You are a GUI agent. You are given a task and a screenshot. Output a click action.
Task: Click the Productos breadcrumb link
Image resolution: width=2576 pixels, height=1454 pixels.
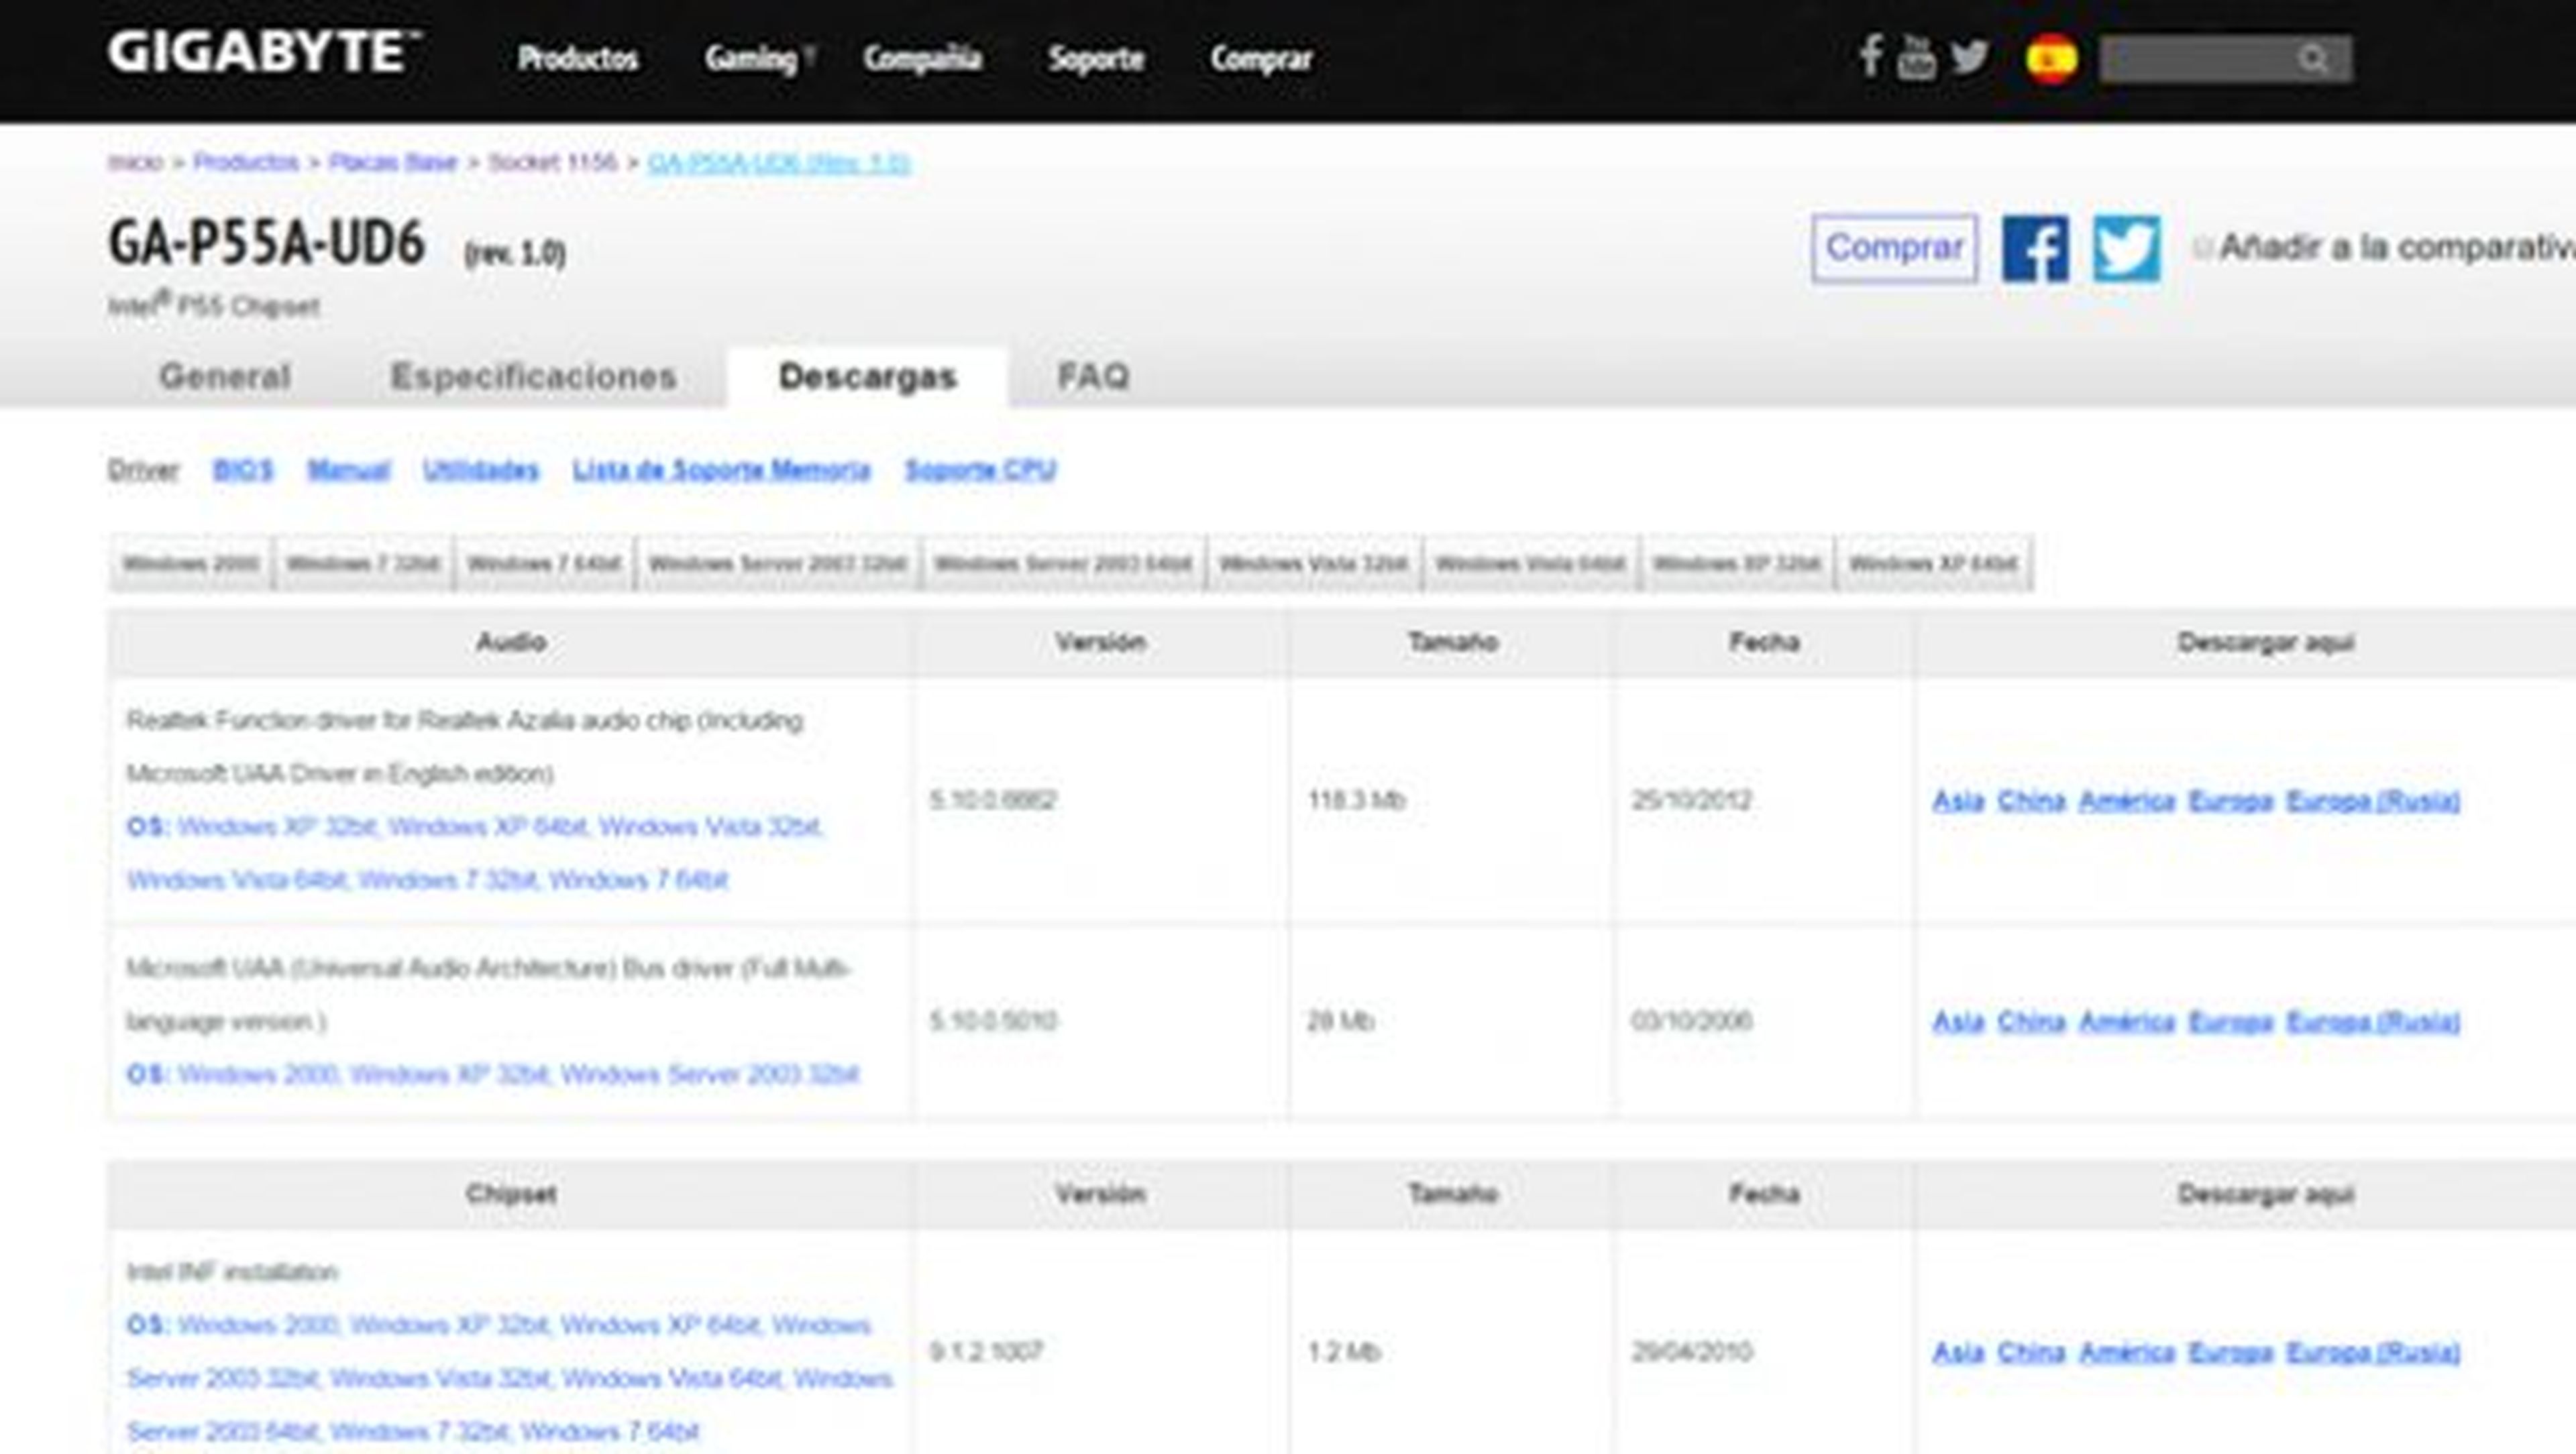point(245,162)
